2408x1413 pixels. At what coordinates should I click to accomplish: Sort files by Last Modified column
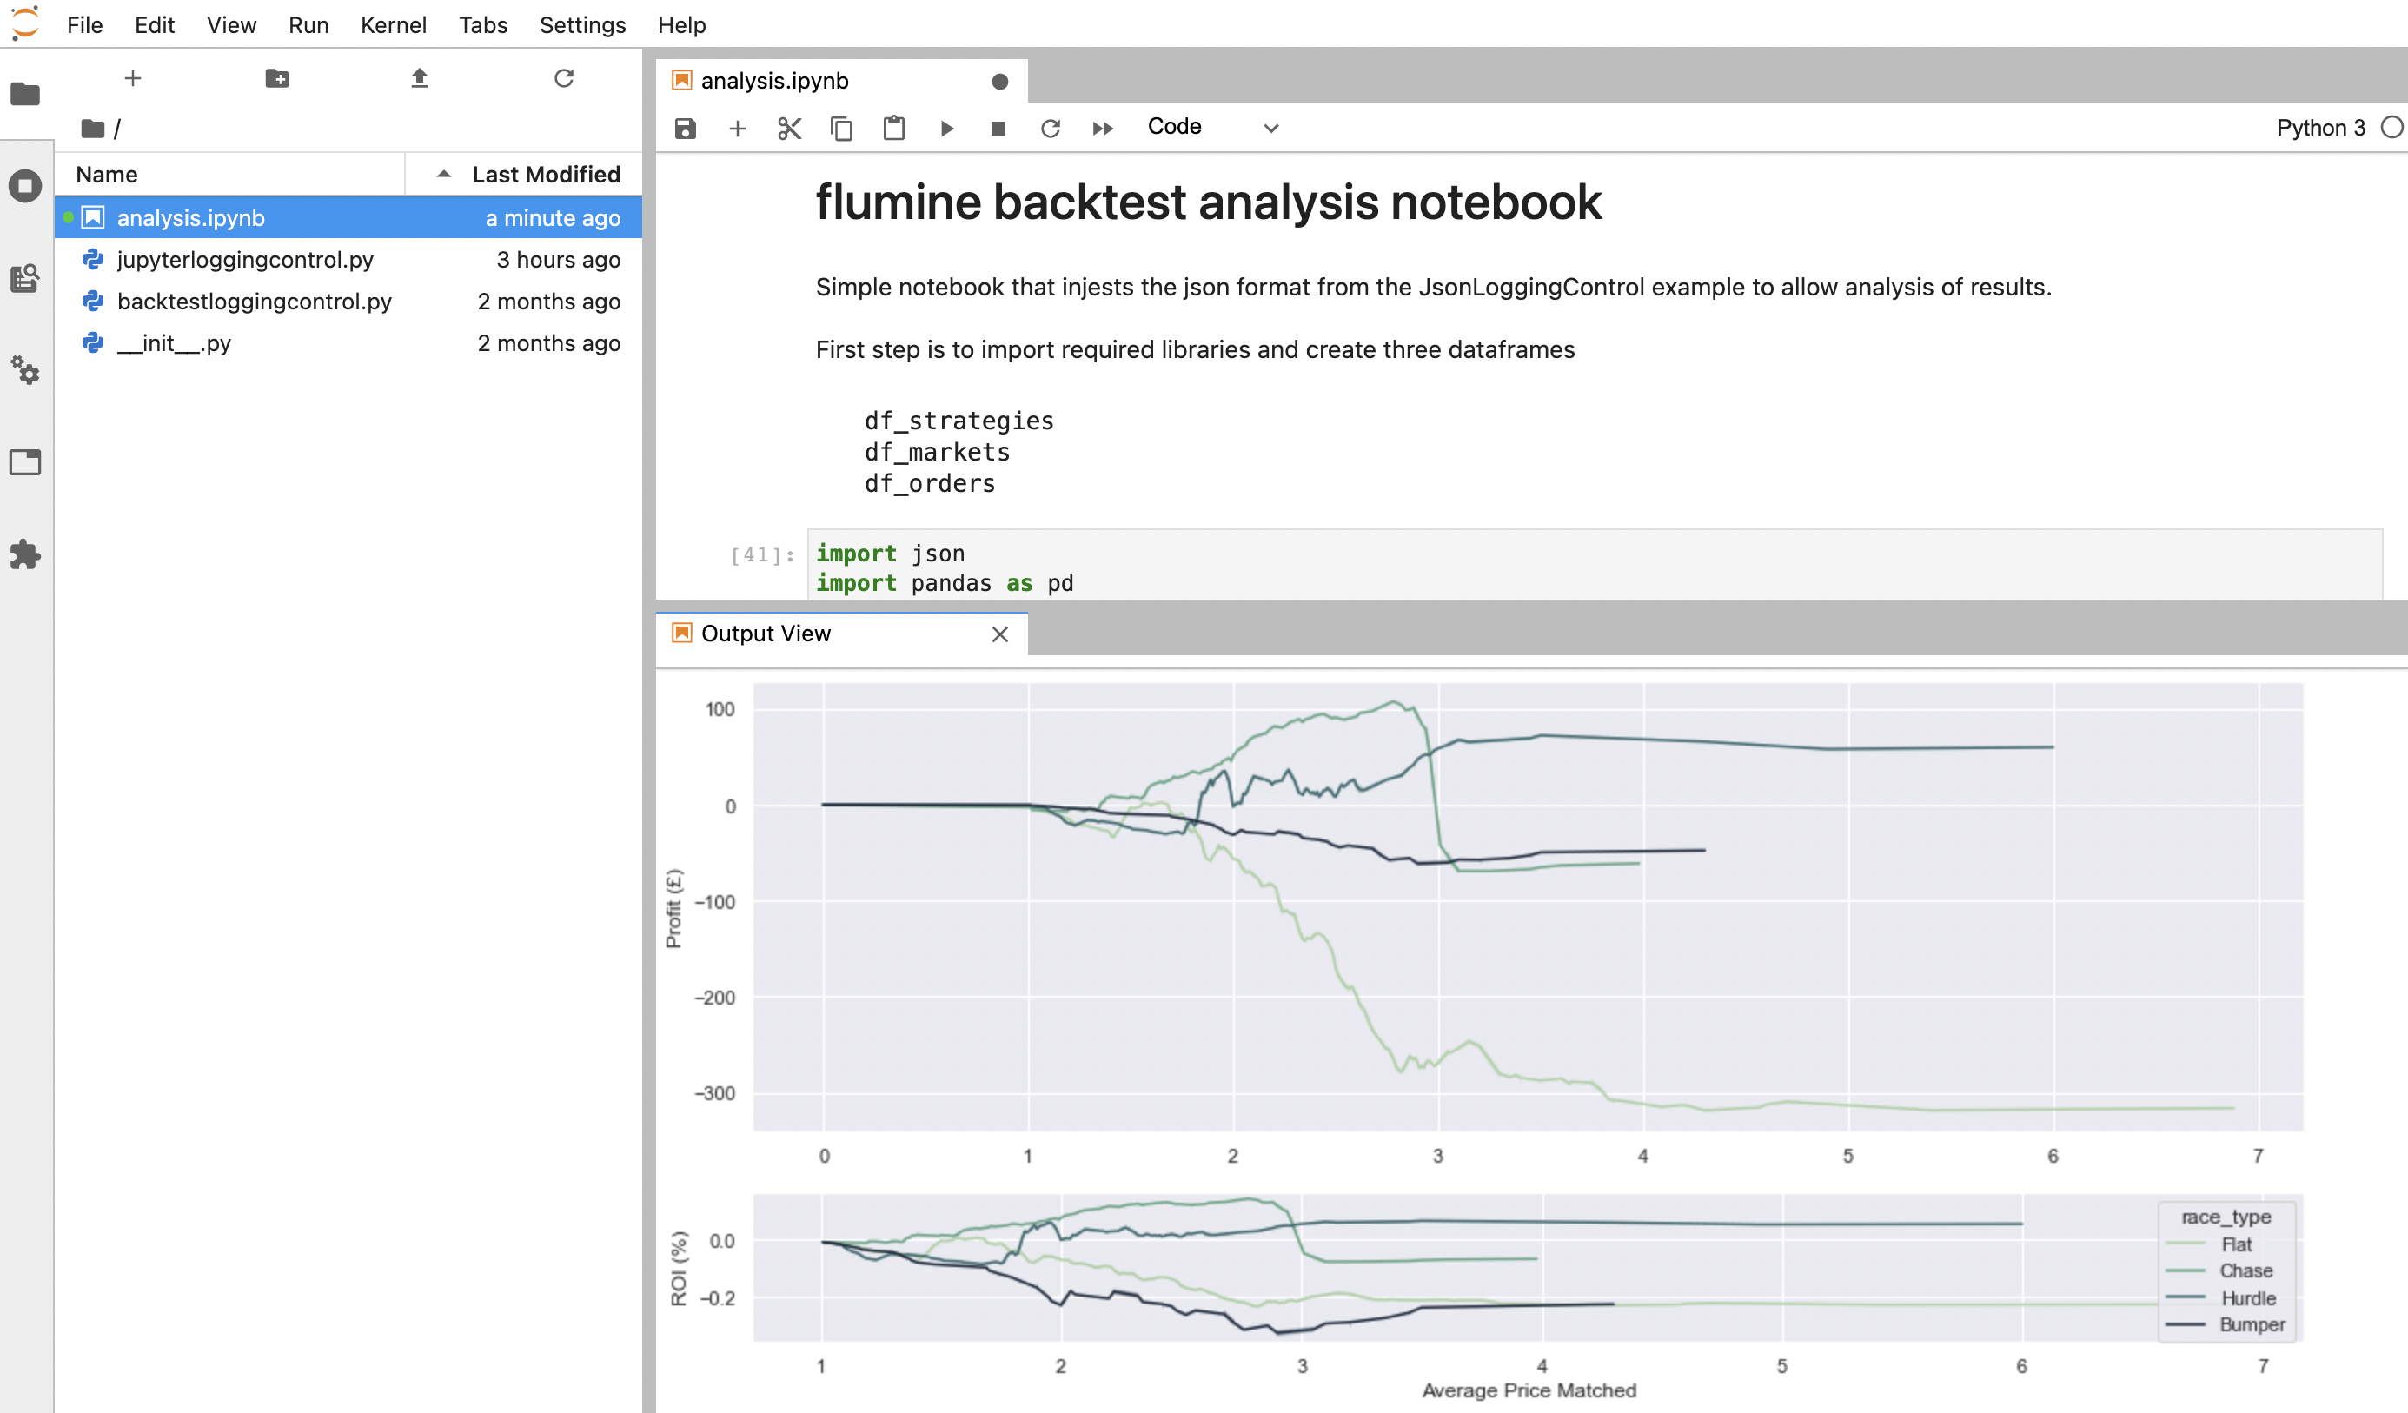pos(545,174)
